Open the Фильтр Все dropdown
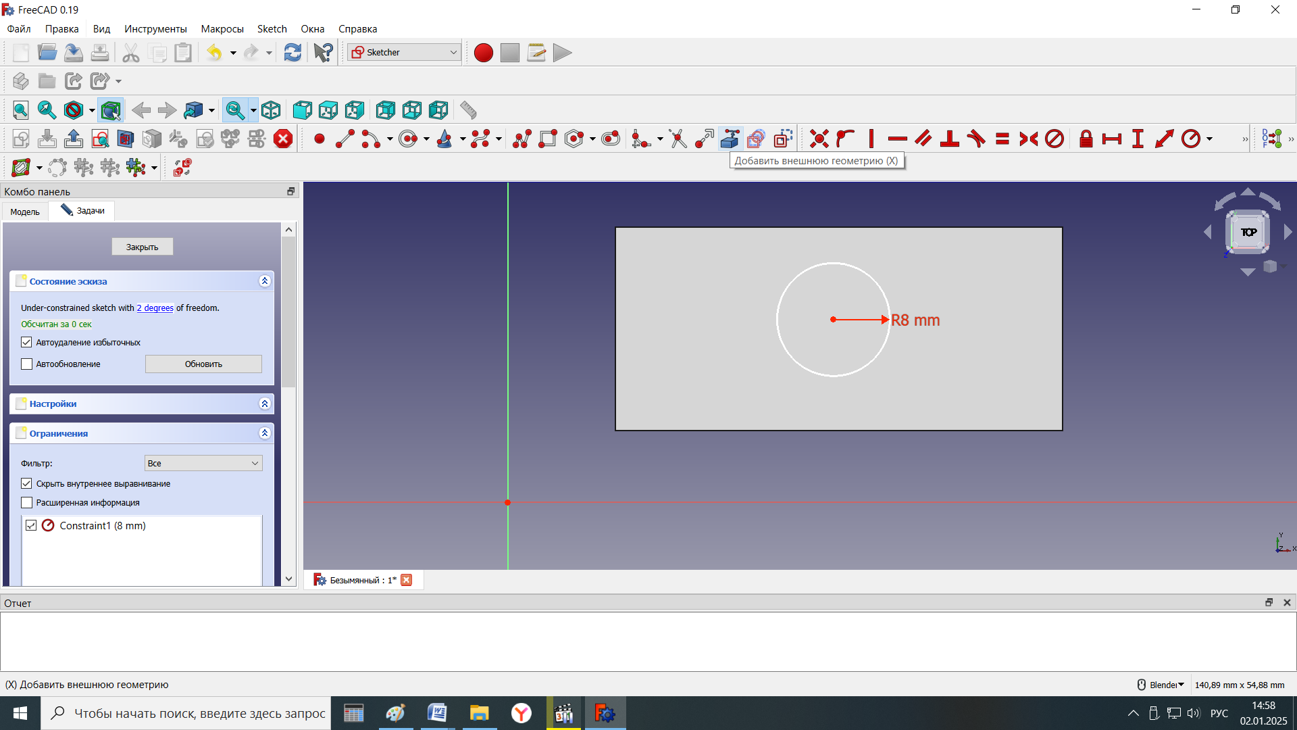This screenshot has height=730, width=1297. (203, 464)
